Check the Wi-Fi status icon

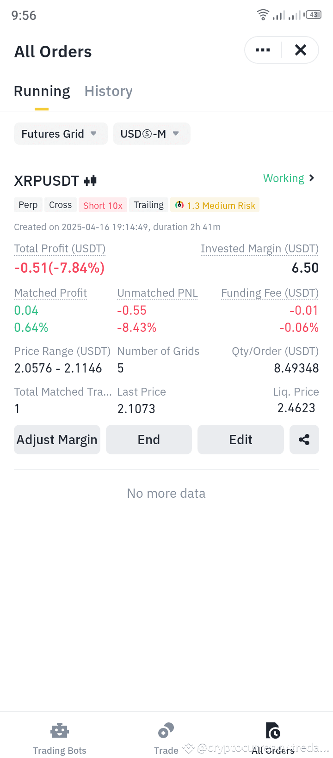pos(263,15)
